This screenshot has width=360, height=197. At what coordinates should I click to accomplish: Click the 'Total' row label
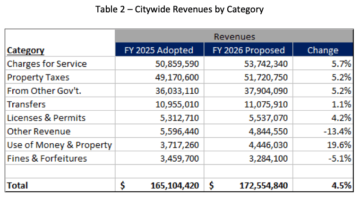(x=17, y=186)
